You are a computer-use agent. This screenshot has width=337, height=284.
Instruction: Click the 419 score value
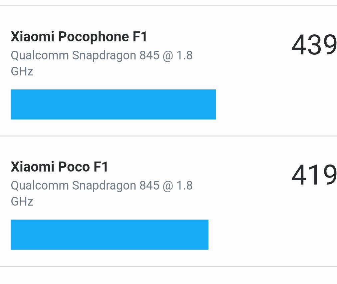pyautogui.click(x=314, y=176)
